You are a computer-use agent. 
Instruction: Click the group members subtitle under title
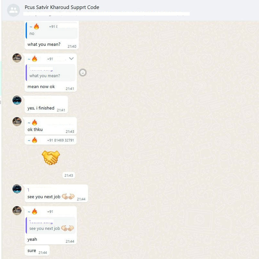pyautogui.click(x=107, y=14)
